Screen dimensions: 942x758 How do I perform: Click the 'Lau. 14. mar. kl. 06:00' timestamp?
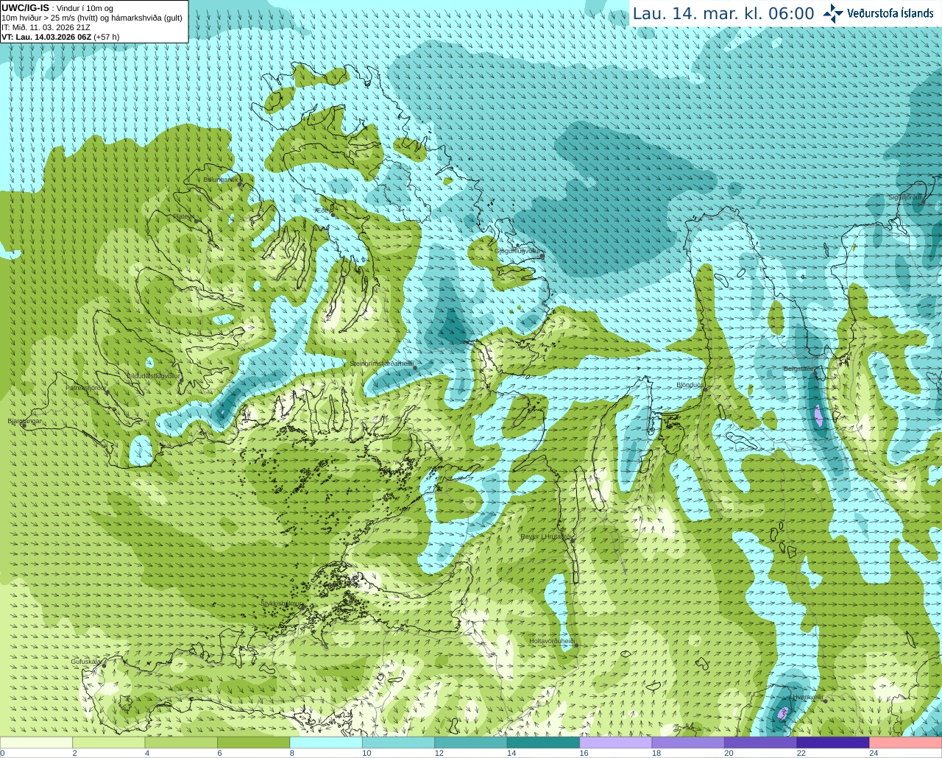pos(723,14)
